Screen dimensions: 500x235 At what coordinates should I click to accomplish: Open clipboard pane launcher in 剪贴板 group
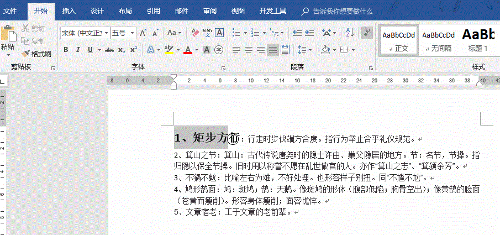tap(54, 68)
